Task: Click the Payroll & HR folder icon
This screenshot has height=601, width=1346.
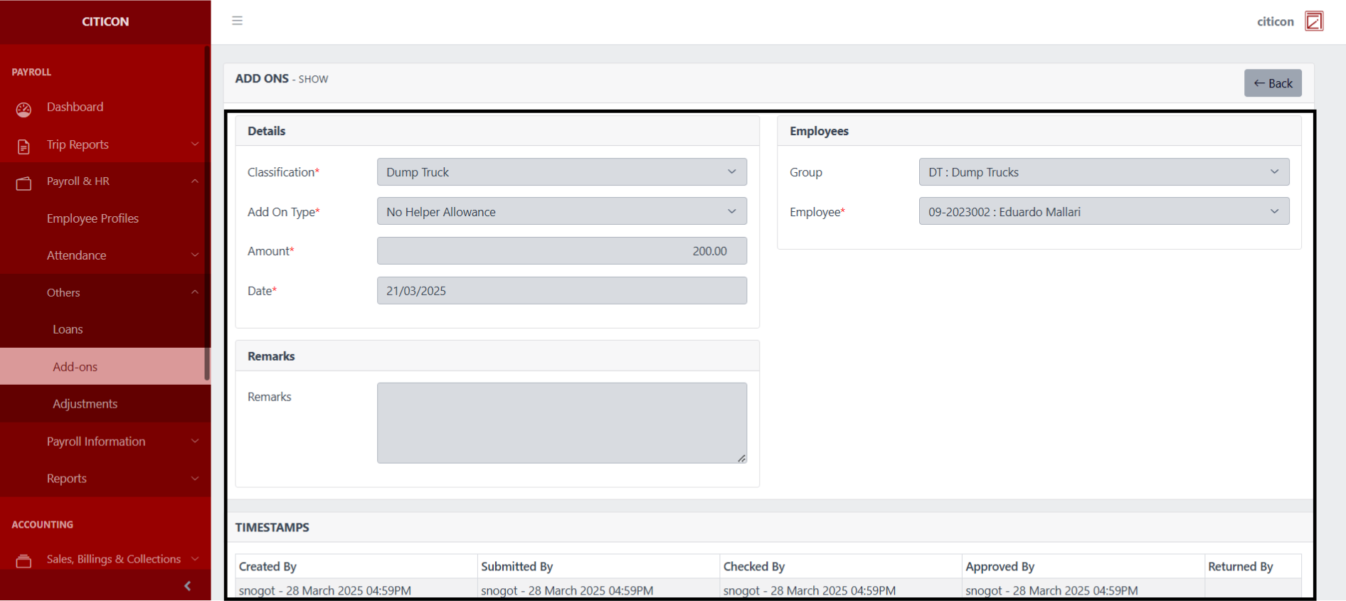Action: [x=23, y=184]
